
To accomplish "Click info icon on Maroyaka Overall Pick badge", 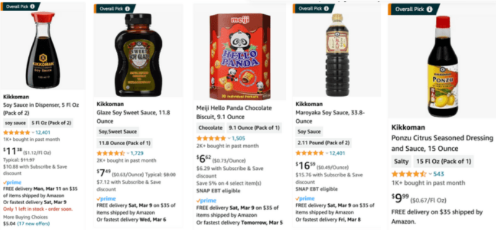I will [x=326, y=8].
